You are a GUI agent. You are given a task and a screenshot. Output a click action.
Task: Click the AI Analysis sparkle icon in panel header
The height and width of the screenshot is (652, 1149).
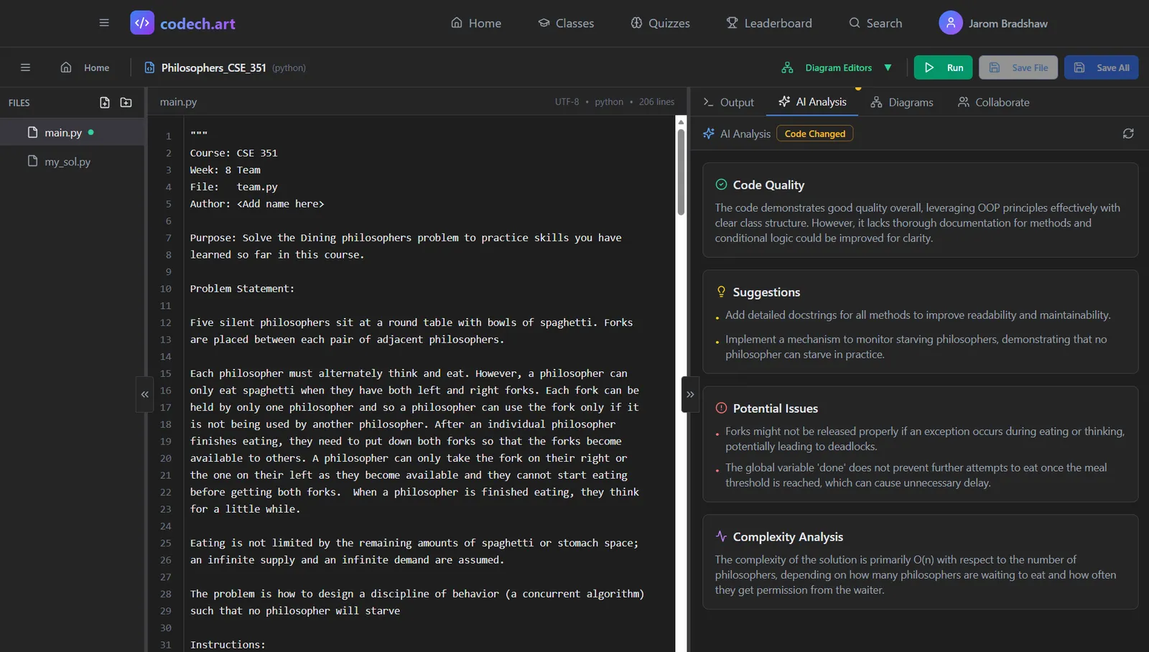click(x=709, y=134)
